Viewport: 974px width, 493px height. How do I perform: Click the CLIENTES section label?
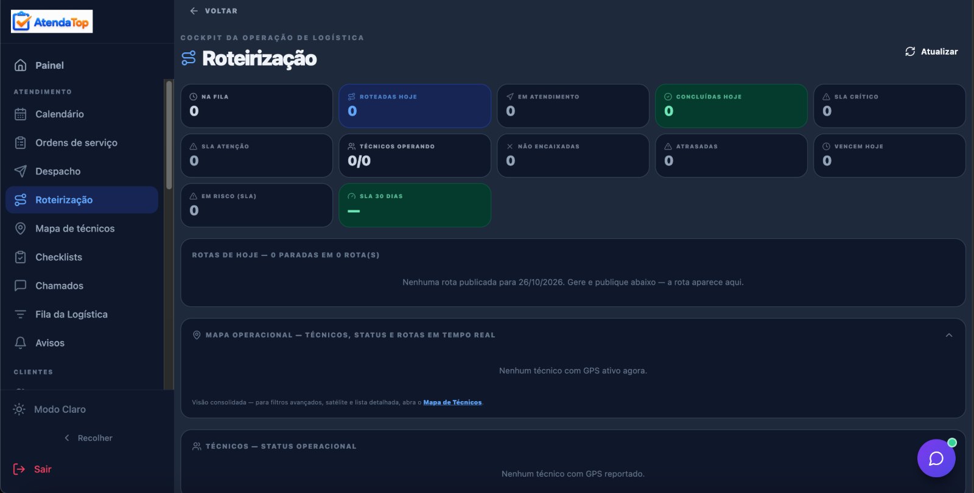click(33, 372)
